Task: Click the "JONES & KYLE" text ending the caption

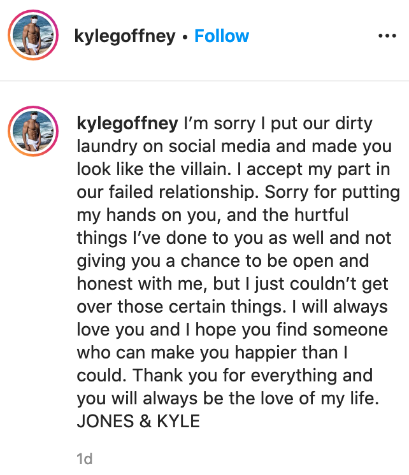Action: 138,422
